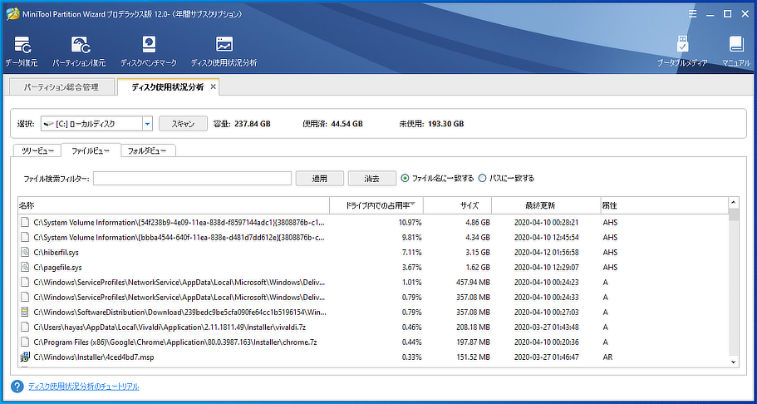Select the vivaldi.7z installer row
Image resolution: width=757 pixels, height=404 pixels.
pyautogui.click(x=373, y=328)
